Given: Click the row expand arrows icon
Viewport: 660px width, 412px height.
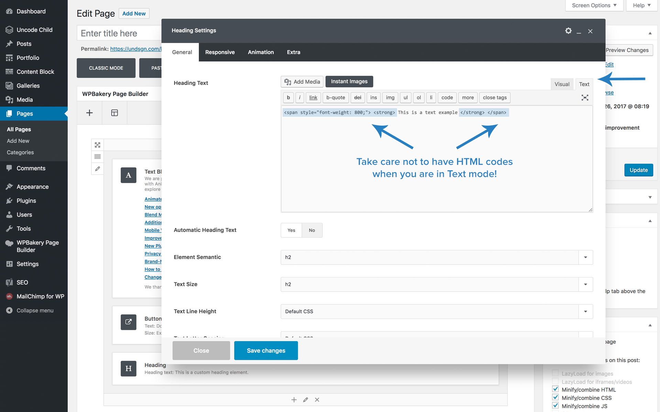Looking at the screenshot, I should (x=98, y=145).
